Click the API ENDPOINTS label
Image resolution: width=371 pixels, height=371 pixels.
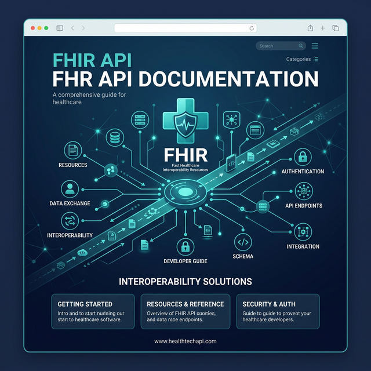tap(304, 206)
